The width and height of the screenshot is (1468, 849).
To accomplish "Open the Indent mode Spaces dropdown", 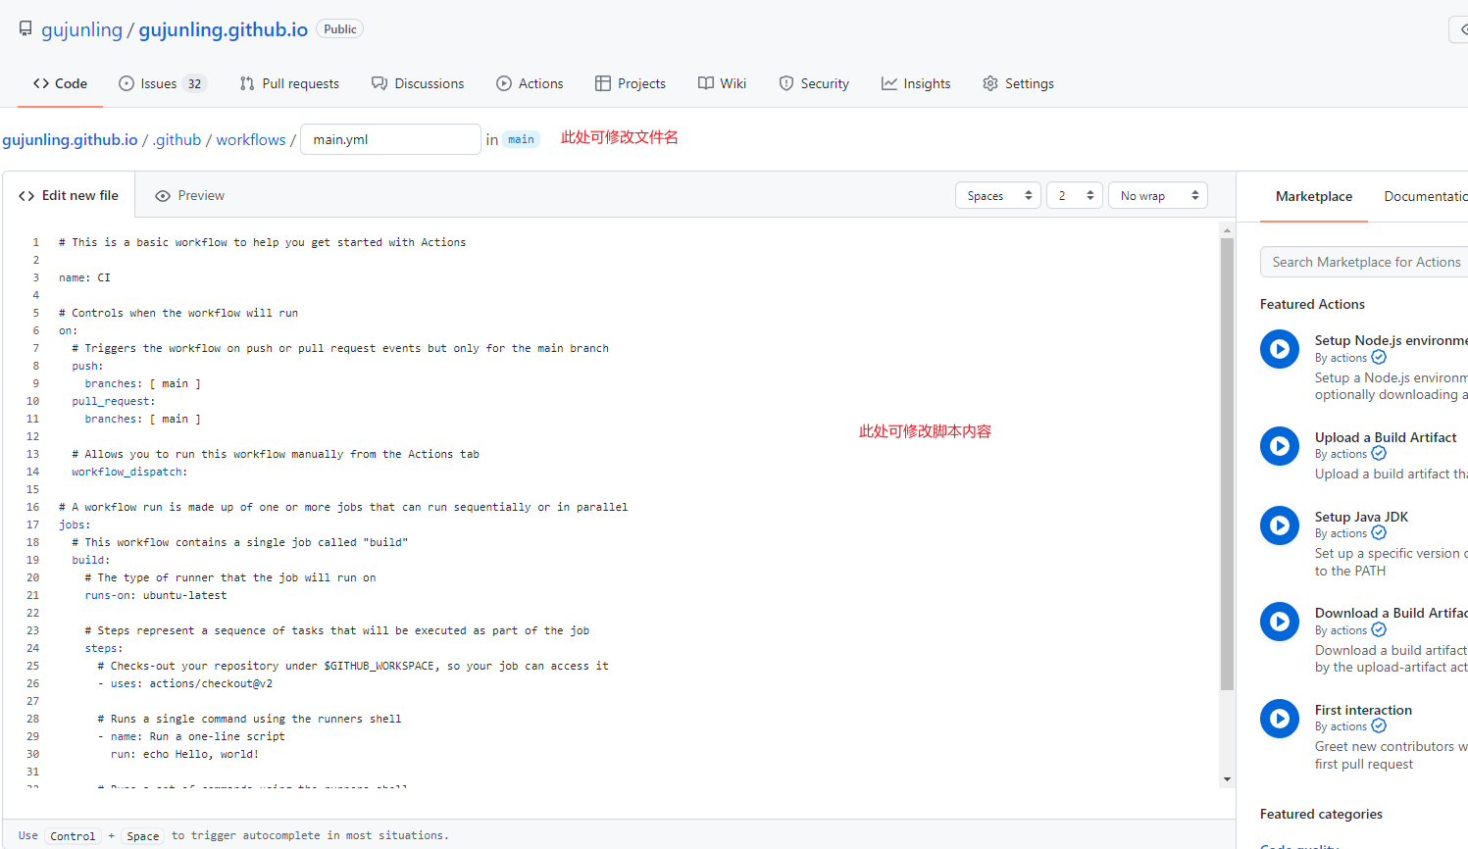I will point(997,196).
